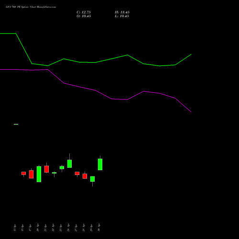
Task: Click the high value H: 13.45
Action: tap(122, 12)
